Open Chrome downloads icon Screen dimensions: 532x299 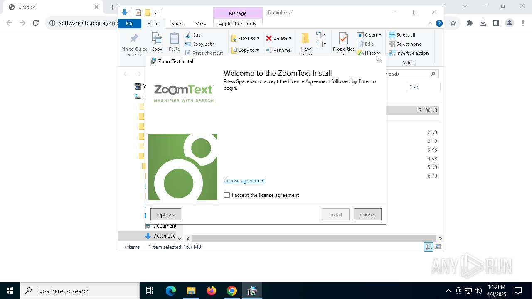[x=483, y=23]
